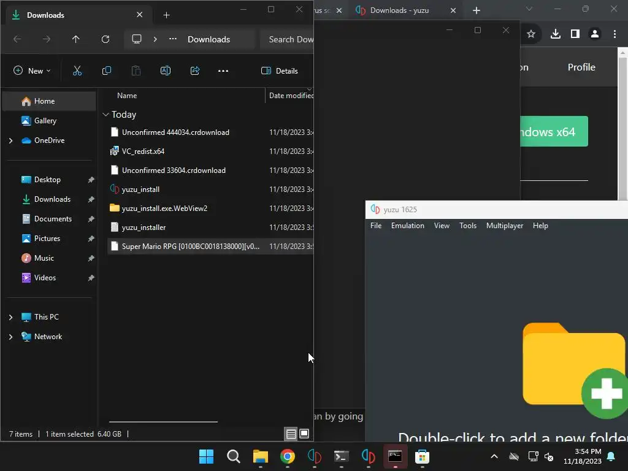Open the yuzu Emulation menu
The width and height of the screenshot is (628, 471).
pos(407,226)
